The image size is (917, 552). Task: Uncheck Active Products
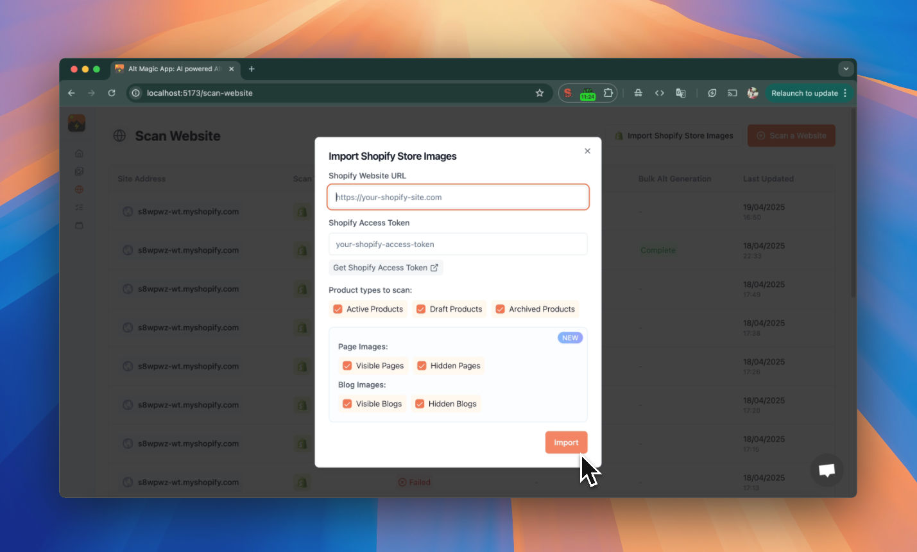(x=338, y=309)
